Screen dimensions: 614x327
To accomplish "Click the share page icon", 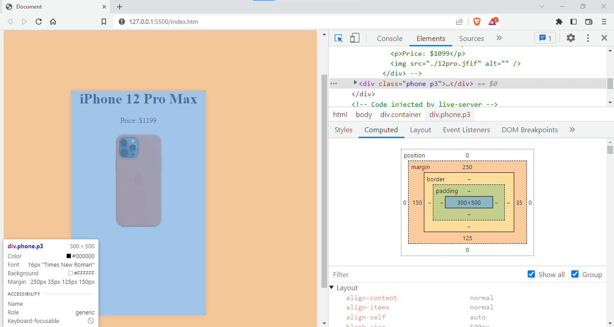I will click(x=459, y=22).
